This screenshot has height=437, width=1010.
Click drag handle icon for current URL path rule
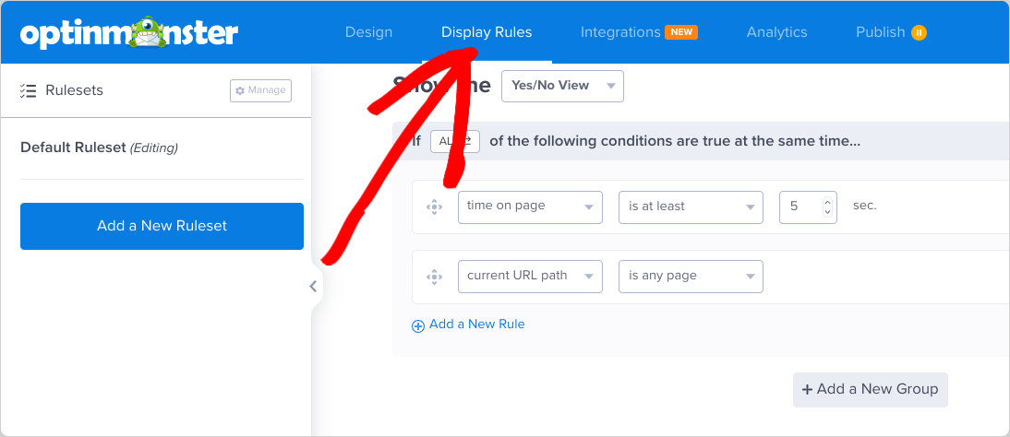coord(434,276)
